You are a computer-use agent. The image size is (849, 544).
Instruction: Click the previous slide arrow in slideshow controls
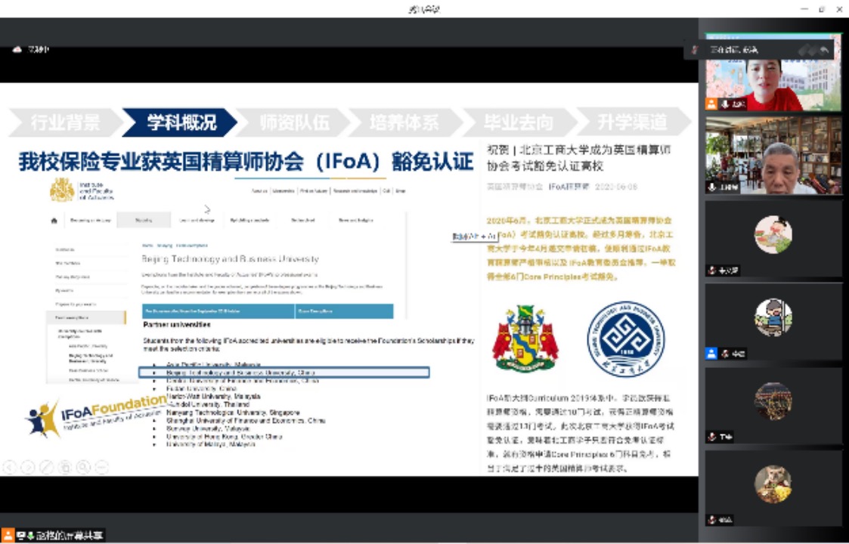point(10,467)
